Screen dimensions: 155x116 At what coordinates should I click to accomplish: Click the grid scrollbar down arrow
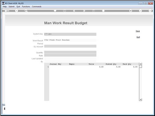coord(140,99)
